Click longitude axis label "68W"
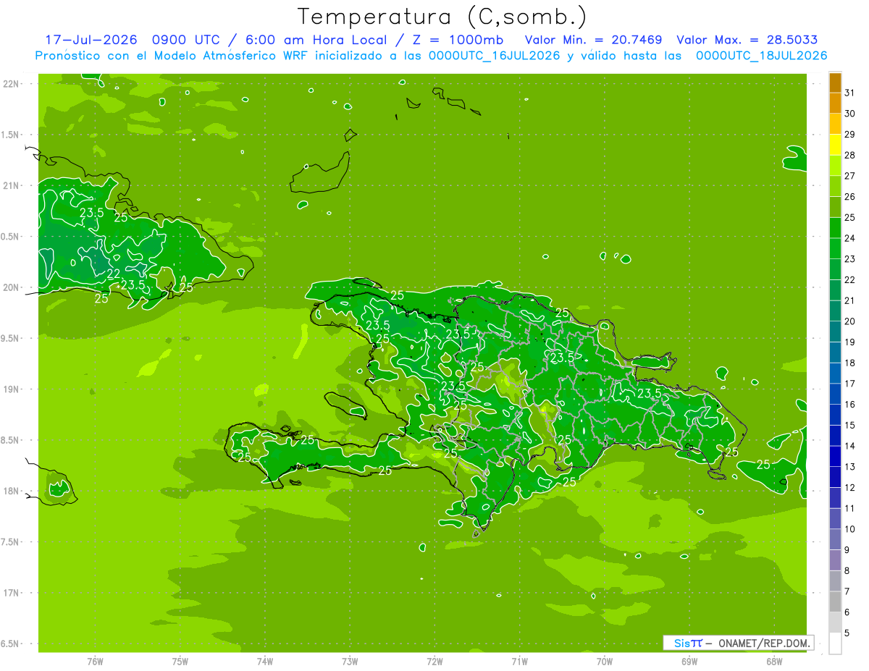869x671 pixels. tap(774, 661)
